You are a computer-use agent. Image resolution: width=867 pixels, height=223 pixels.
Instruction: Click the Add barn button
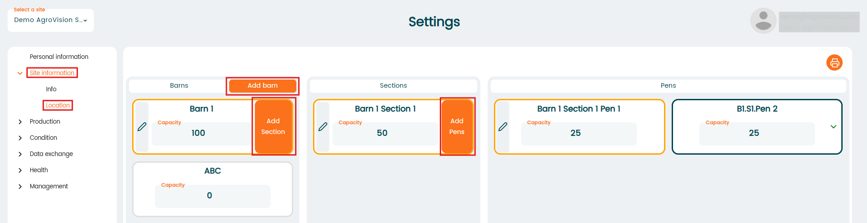[263, 85]
